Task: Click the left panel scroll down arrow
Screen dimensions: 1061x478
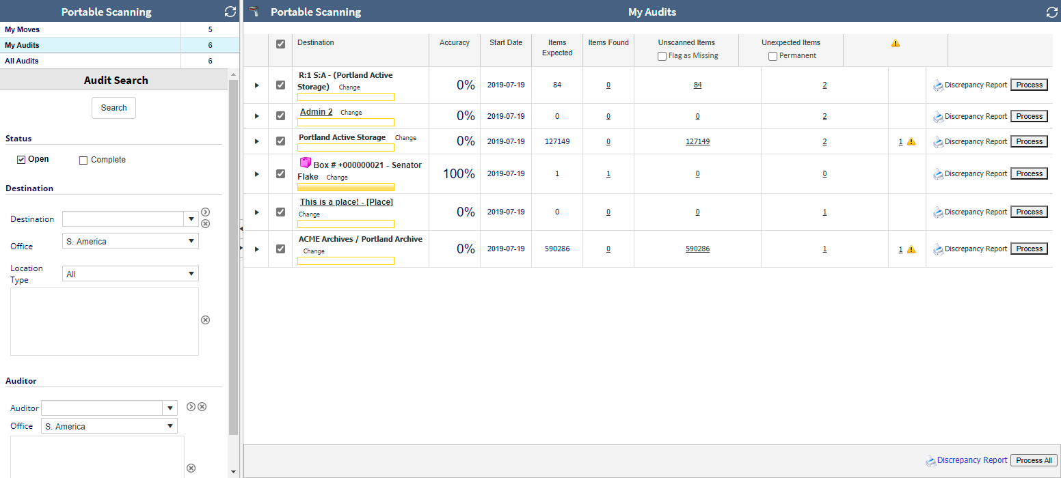Action: 233,472
